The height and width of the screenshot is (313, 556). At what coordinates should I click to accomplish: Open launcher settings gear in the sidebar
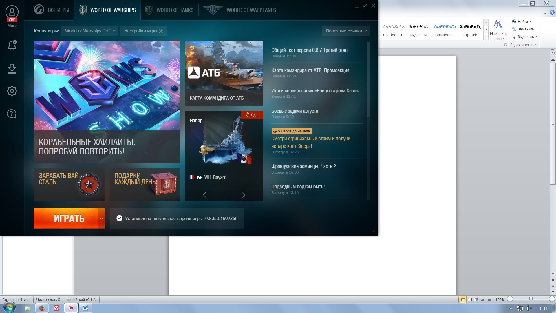click(x=12, y=91)
